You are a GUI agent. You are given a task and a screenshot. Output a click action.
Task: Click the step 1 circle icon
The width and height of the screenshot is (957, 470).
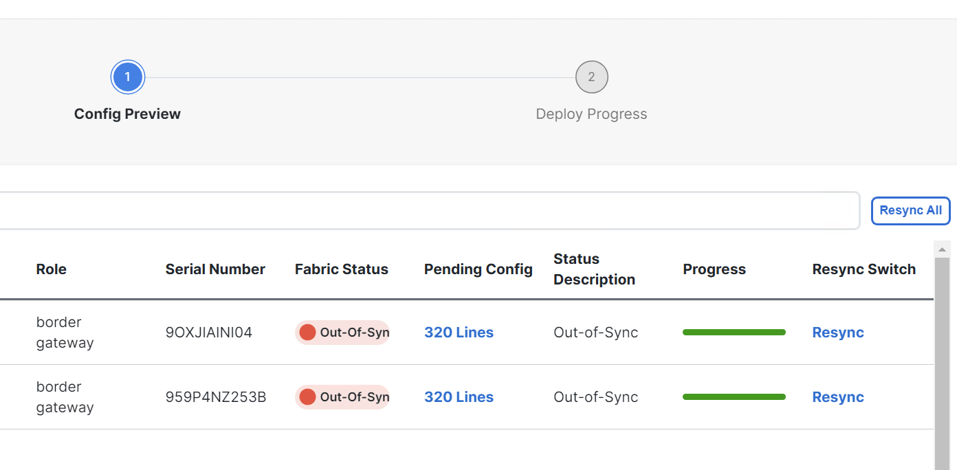(x=127, y=78)
